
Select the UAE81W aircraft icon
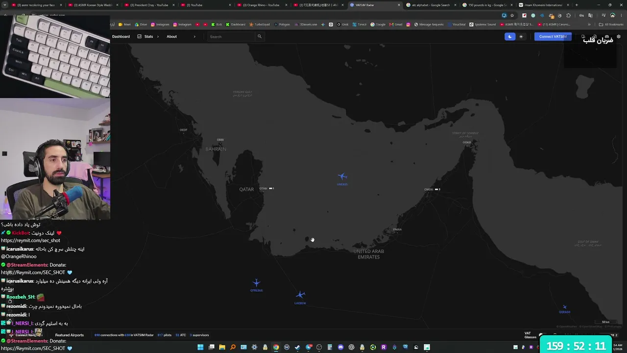300,295
